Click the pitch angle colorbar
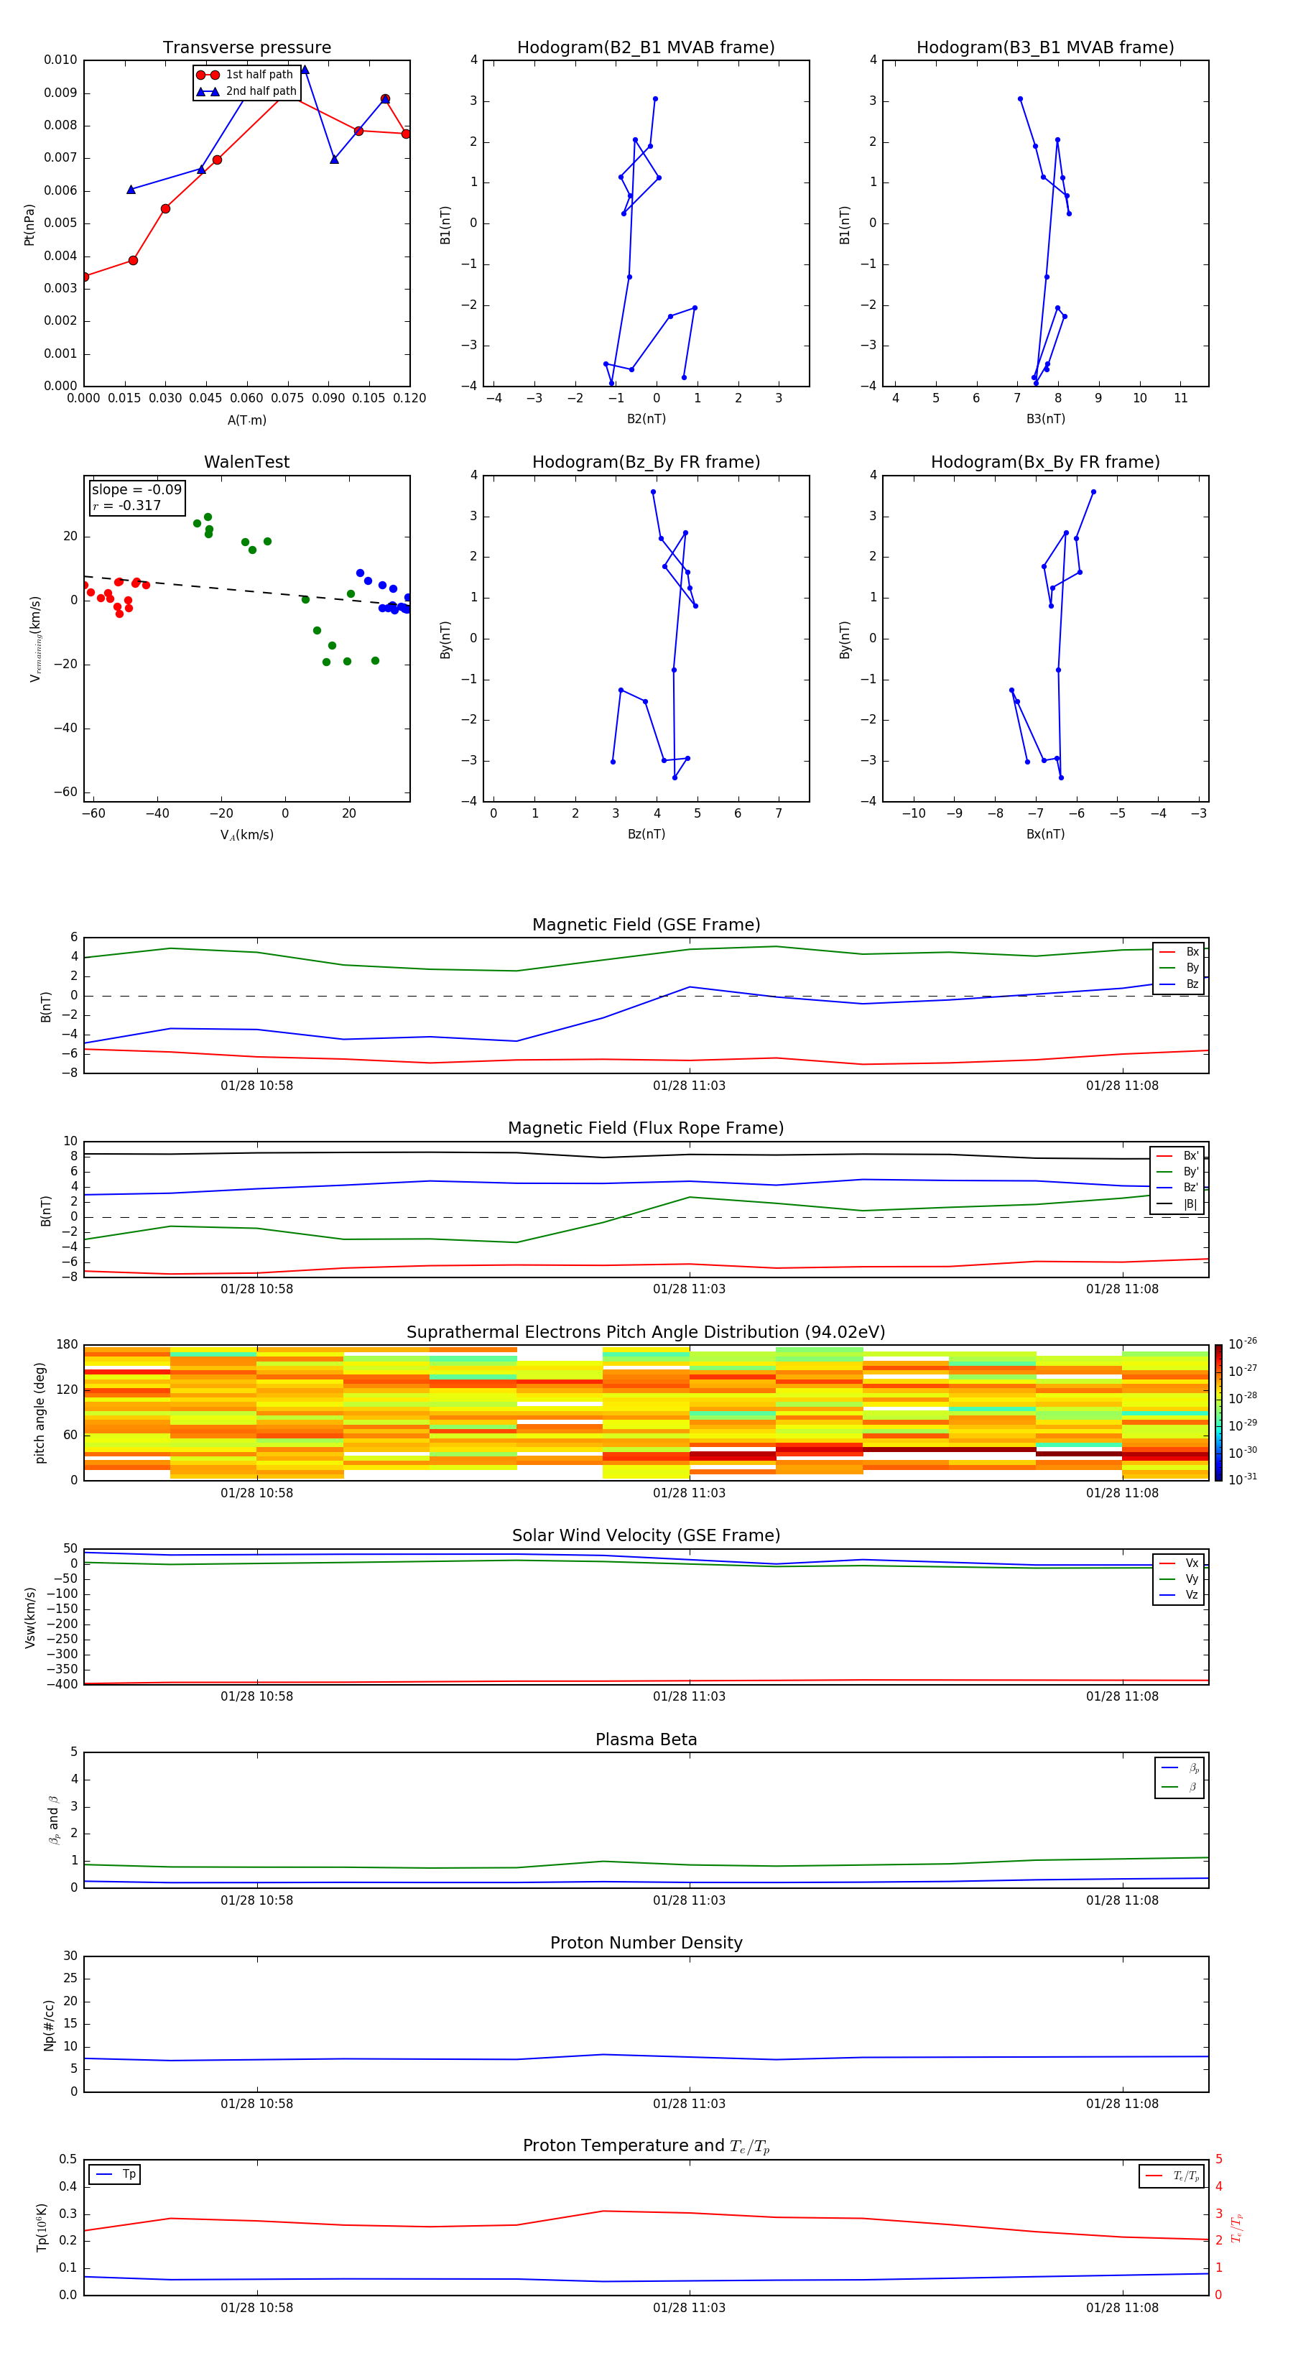The image size is (1293, 2371). pos(1218,1413)
